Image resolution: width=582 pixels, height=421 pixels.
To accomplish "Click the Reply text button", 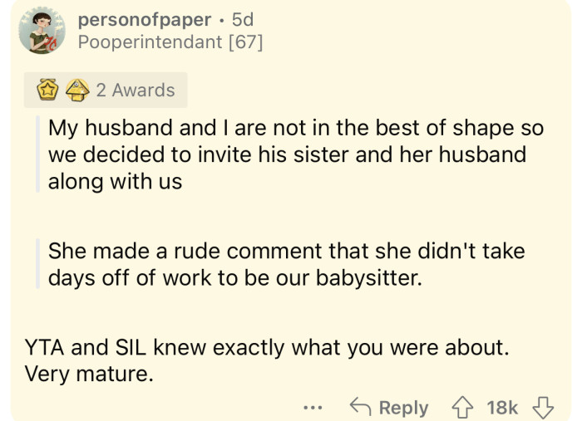I will [x=403, y=408].
